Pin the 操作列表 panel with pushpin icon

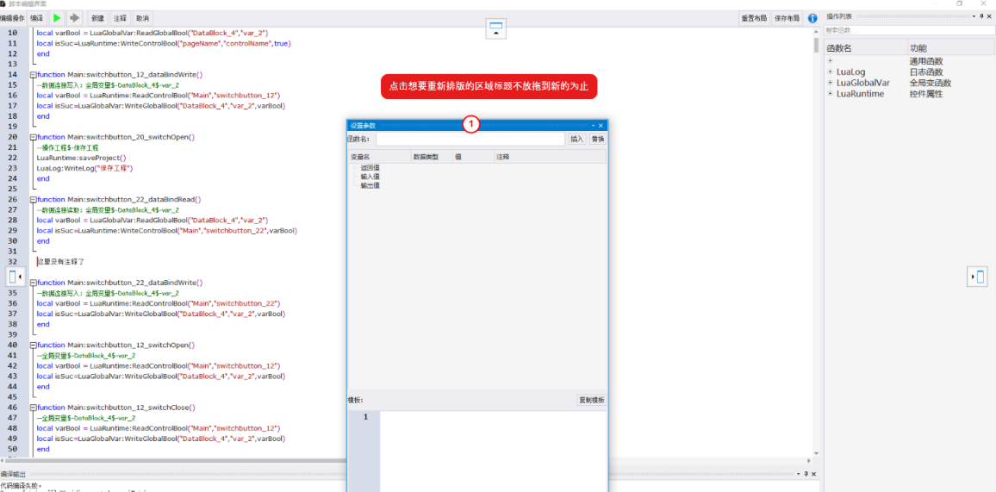[980, 16]
